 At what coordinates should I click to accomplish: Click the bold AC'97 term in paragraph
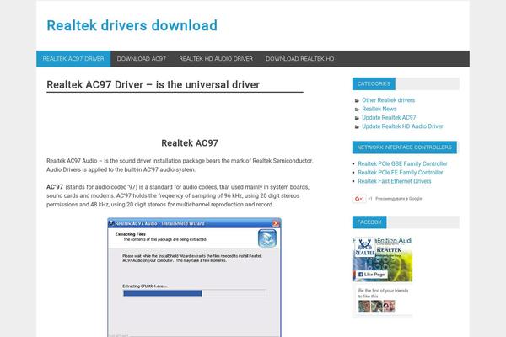coord(55,187)
